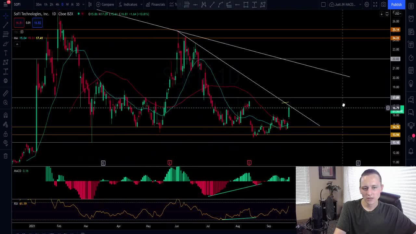
Task: Expand the timeframe interval dropdown
Action: click(x=83, y=4)
